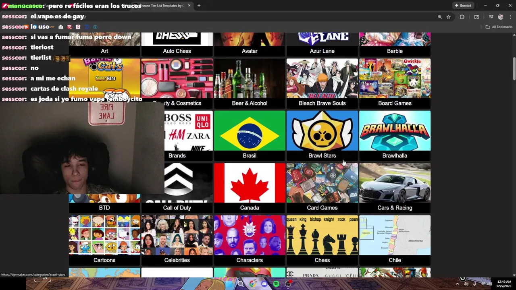516x290 pixels.
Task: Open Google Chrome from the taskbar
Action: 253,284
